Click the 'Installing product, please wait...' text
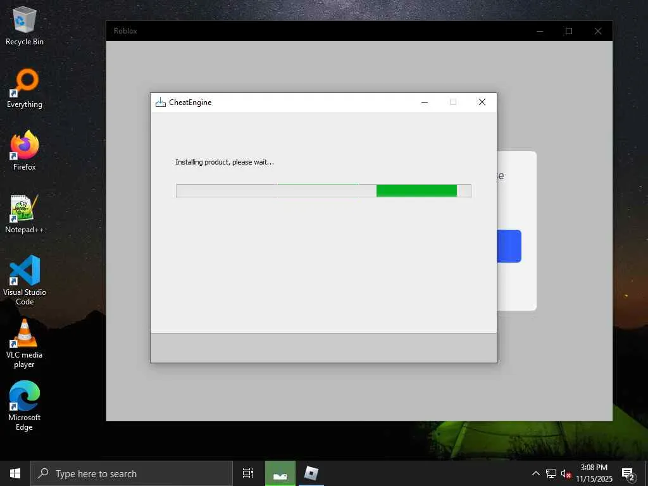This screenshot has height=486, width=648. (225, 162)
